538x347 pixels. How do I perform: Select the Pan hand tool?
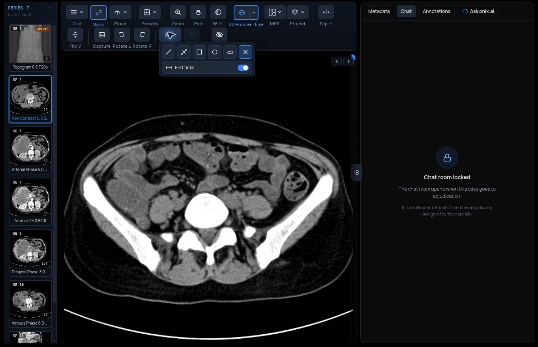[x=198, y=12]
